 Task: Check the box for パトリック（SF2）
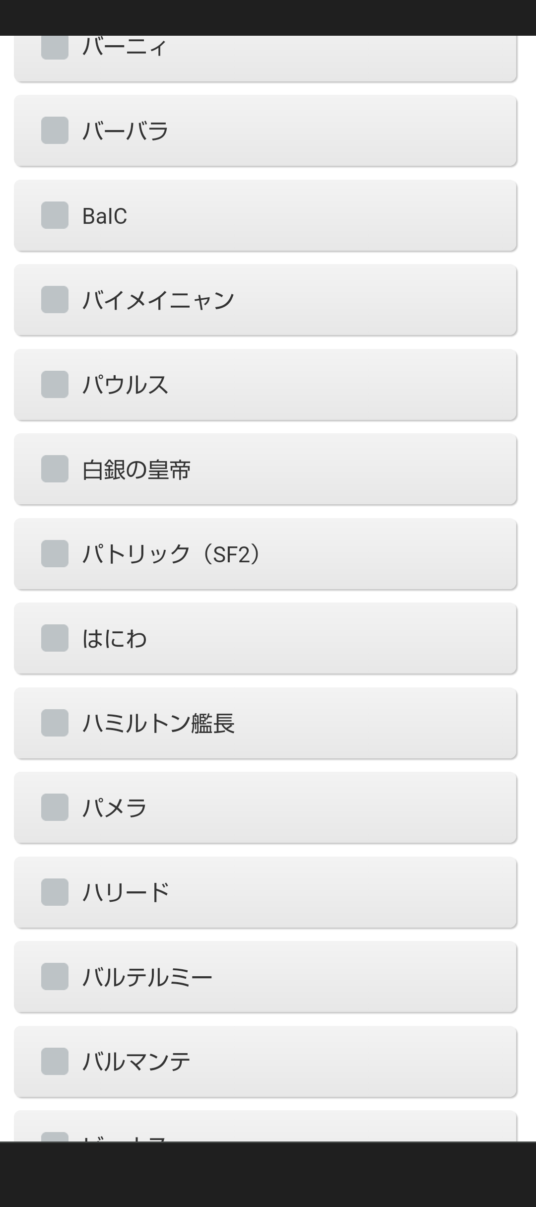point(55,554)
